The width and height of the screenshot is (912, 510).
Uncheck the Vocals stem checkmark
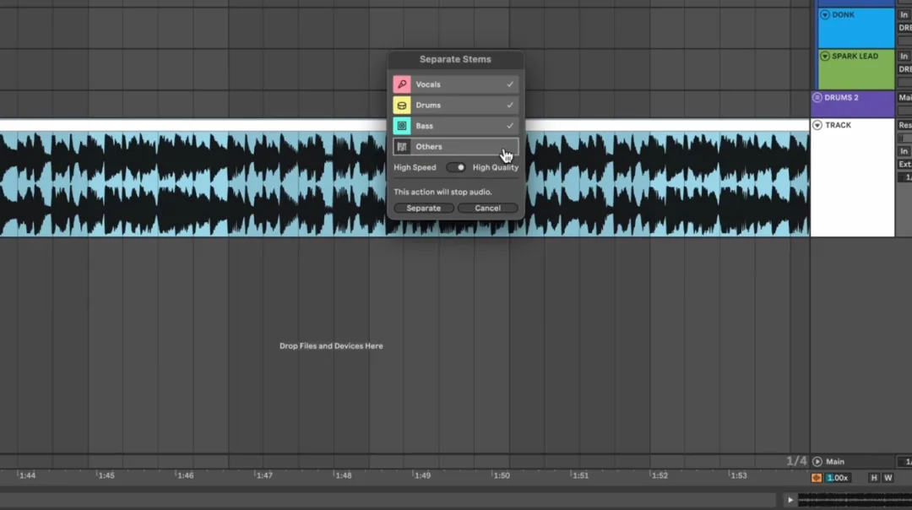coord(510,84)
